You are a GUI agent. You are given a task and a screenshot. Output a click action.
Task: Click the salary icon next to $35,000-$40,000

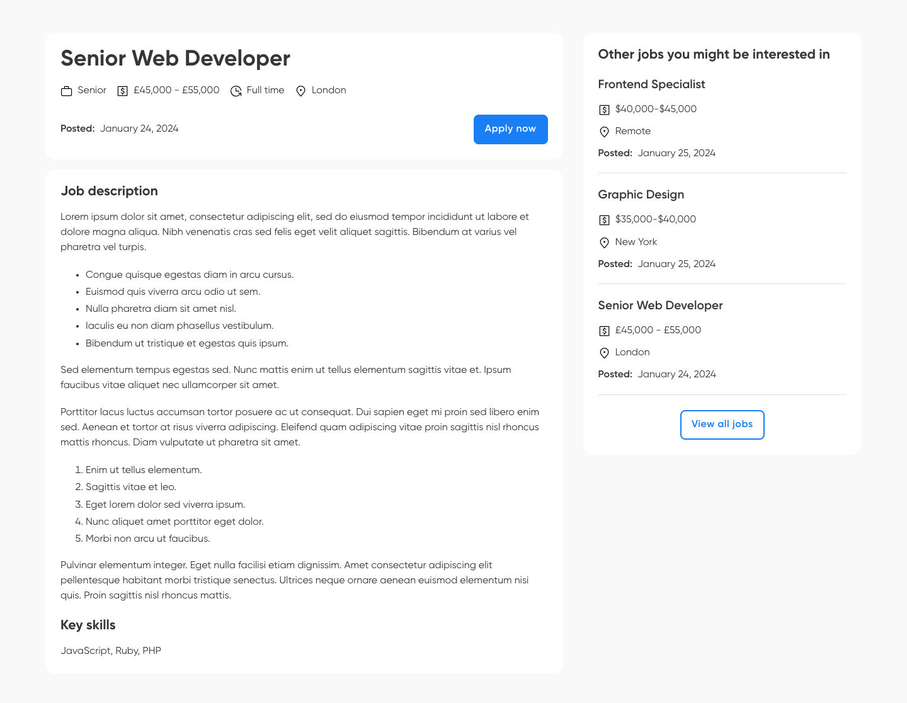coord(604,220)
